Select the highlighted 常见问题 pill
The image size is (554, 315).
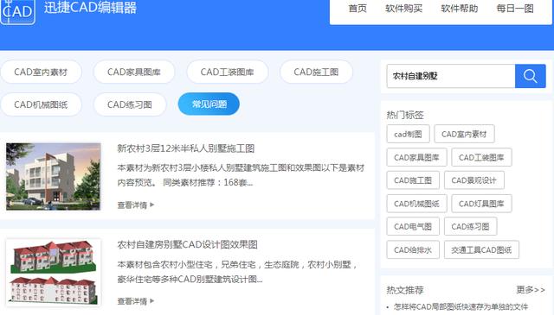209,104
